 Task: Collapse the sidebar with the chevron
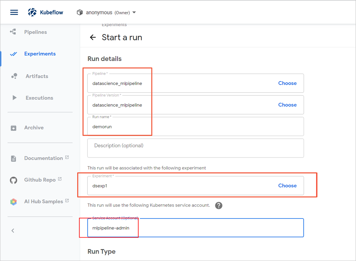coord(13,230)
